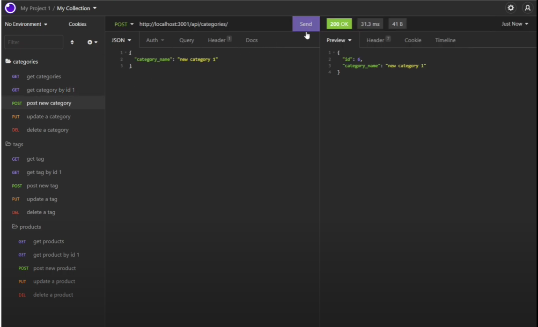Select the update a product request
Image resolution: width=538 pixels, height=327 pixels.
[x=53, y=282]
